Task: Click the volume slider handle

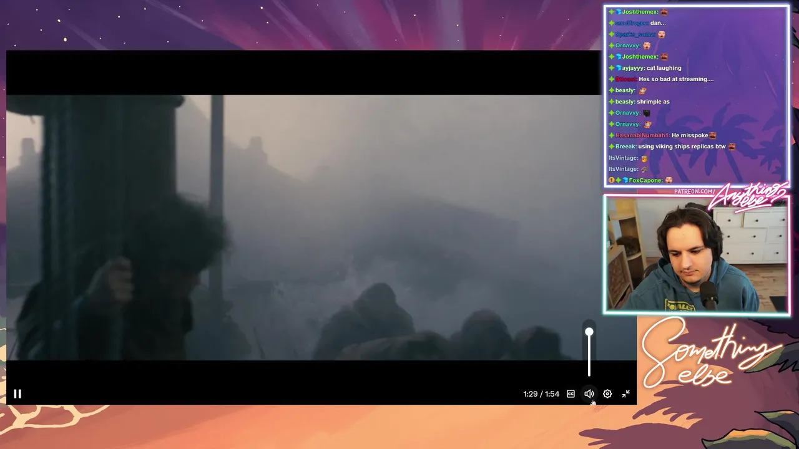Action: click(589, 332)
